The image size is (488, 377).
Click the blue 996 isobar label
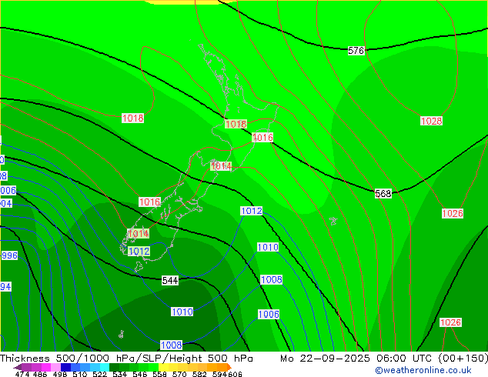point(9,255)
